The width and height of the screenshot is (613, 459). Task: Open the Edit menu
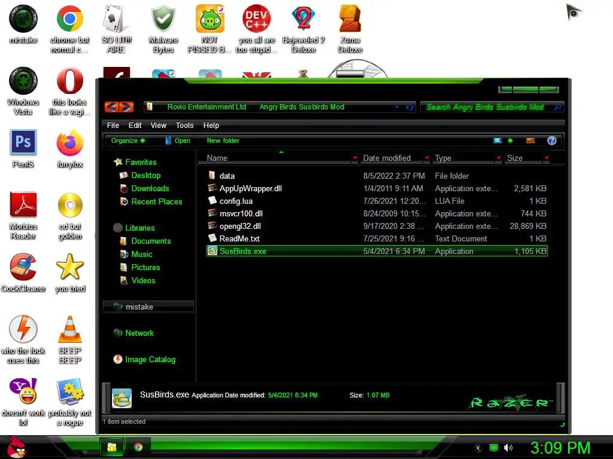[x=135, y=126]
